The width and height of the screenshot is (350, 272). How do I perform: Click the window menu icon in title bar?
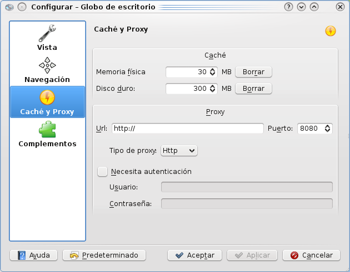coord(9,7)
